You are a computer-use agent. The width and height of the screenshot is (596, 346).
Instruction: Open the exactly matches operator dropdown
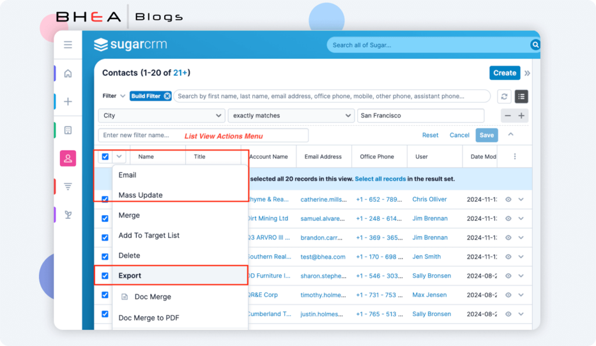pos(291,116)
